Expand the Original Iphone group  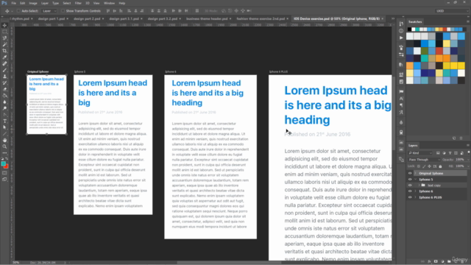pyautogui.click(x=416, y=174)
